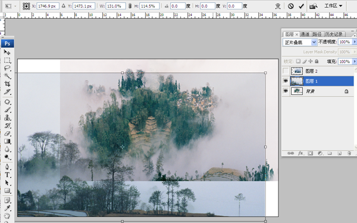Open the Go to Bridge icon
The image size is (357, 223).
[314, 6]
